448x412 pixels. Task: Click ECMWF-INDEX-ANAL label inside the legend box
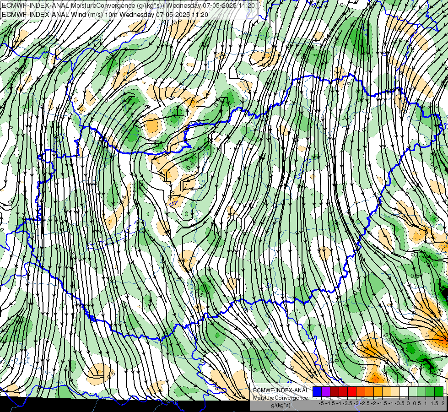tap(281, 390)
